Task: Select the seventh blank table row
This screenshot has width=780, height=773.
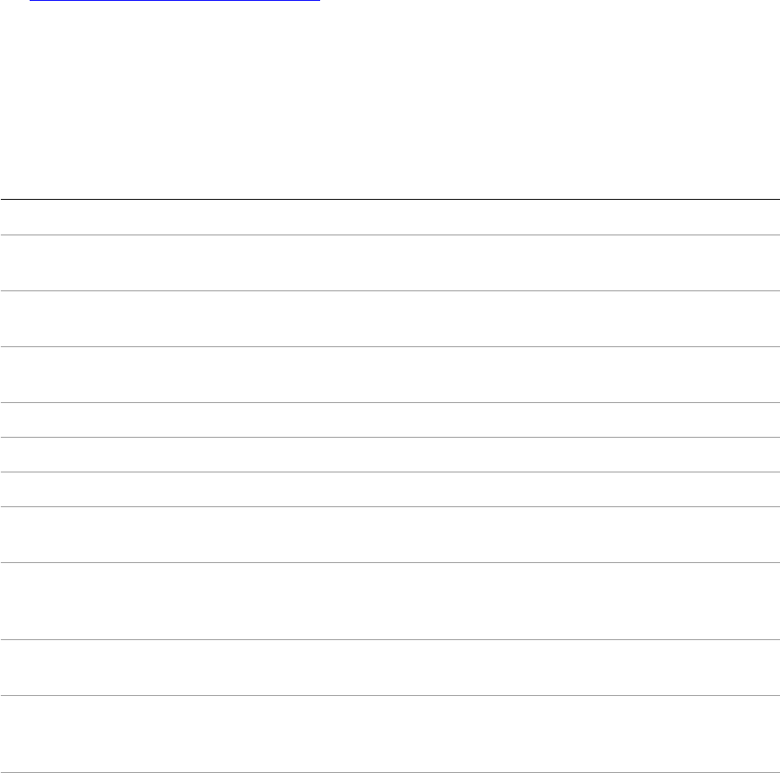Action: [x=390, y=535]
